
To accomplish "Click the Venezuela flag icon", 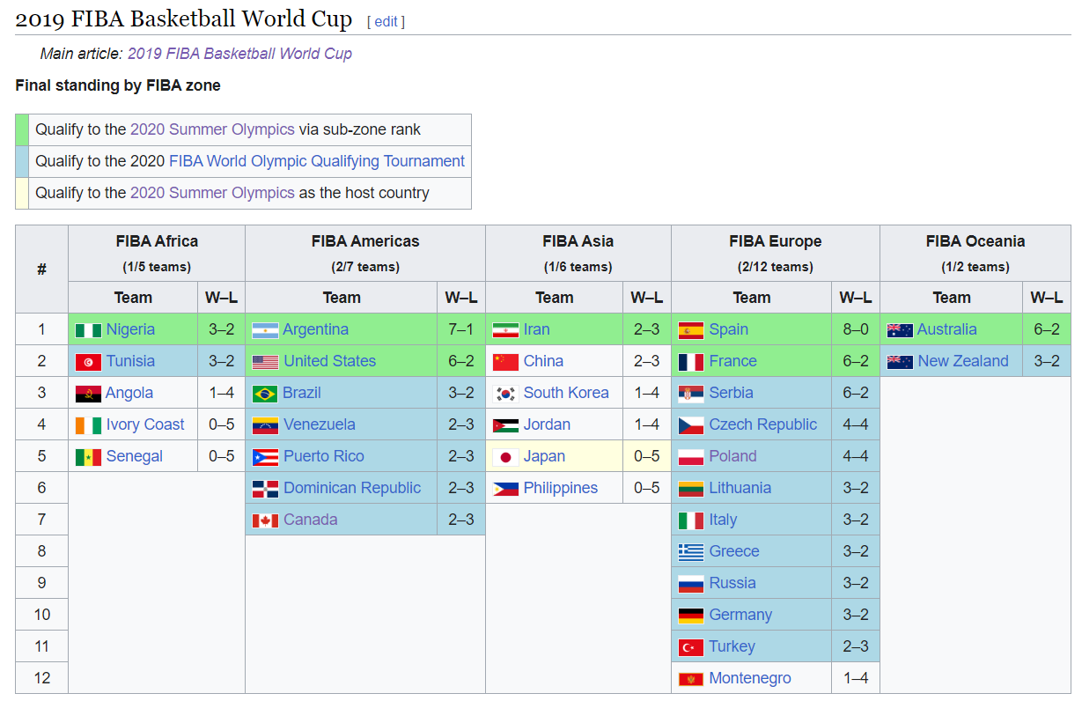I will pos(265,425).
